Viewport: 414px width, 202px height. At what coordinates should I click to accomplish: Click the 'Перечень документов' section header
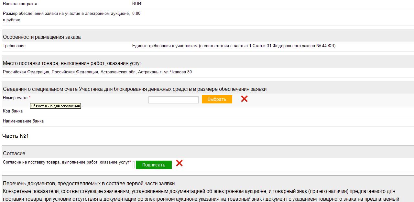point(89,184)
